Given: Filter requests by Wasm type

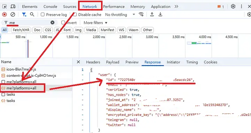Looking at the screenshot, I should (x=134, y=30).
